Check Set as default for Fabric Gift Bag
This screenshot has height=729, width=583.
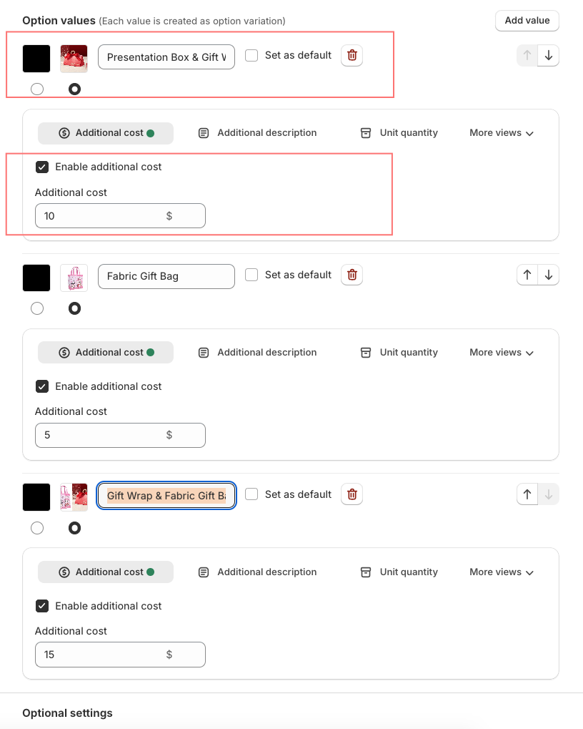(x=251, y=275)
